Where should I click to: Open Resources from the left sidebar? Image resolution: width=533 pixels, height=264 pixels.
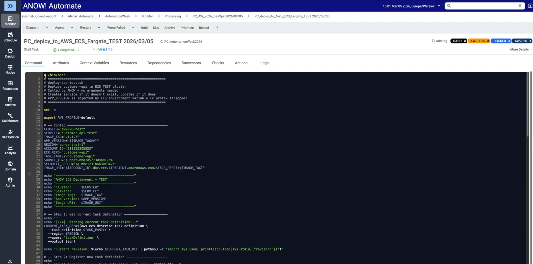coord(10,85)
